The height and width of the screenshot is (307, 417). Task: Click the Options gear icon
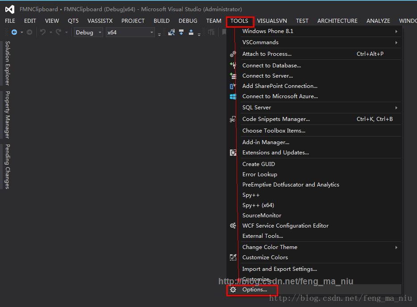(233, 290)
